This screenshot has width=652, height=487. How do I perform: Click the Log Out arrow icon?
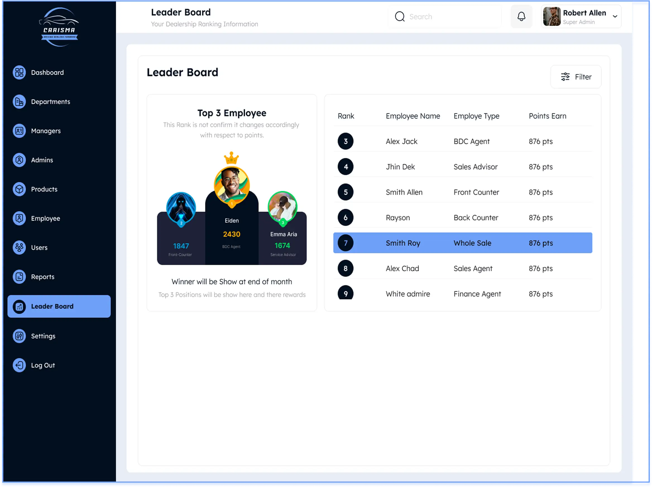point(19,365)
